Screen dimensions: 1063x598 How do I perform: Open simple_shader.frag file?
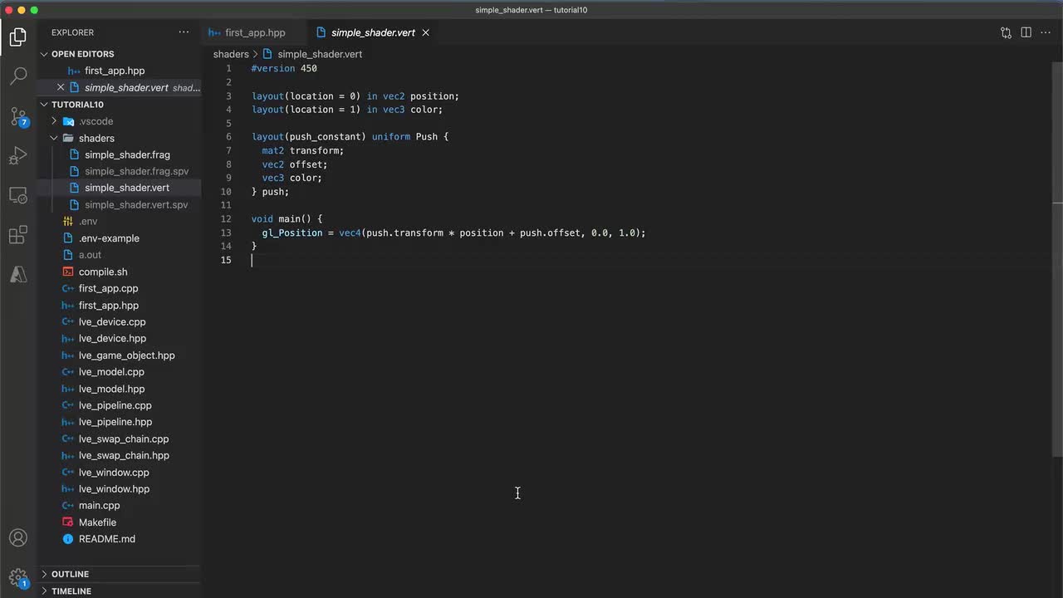127,154
